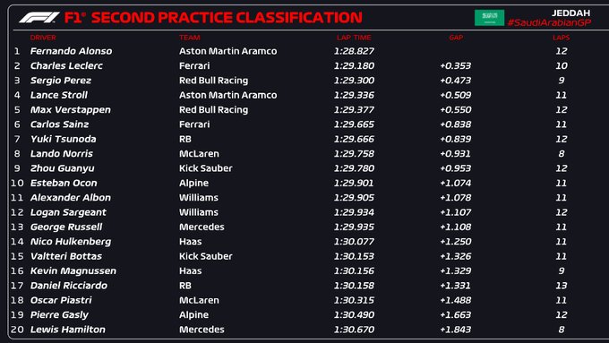Select Charles Leclerc in second place
The height and width of the screenshot is (343, 609).
(x=66, y=65)
